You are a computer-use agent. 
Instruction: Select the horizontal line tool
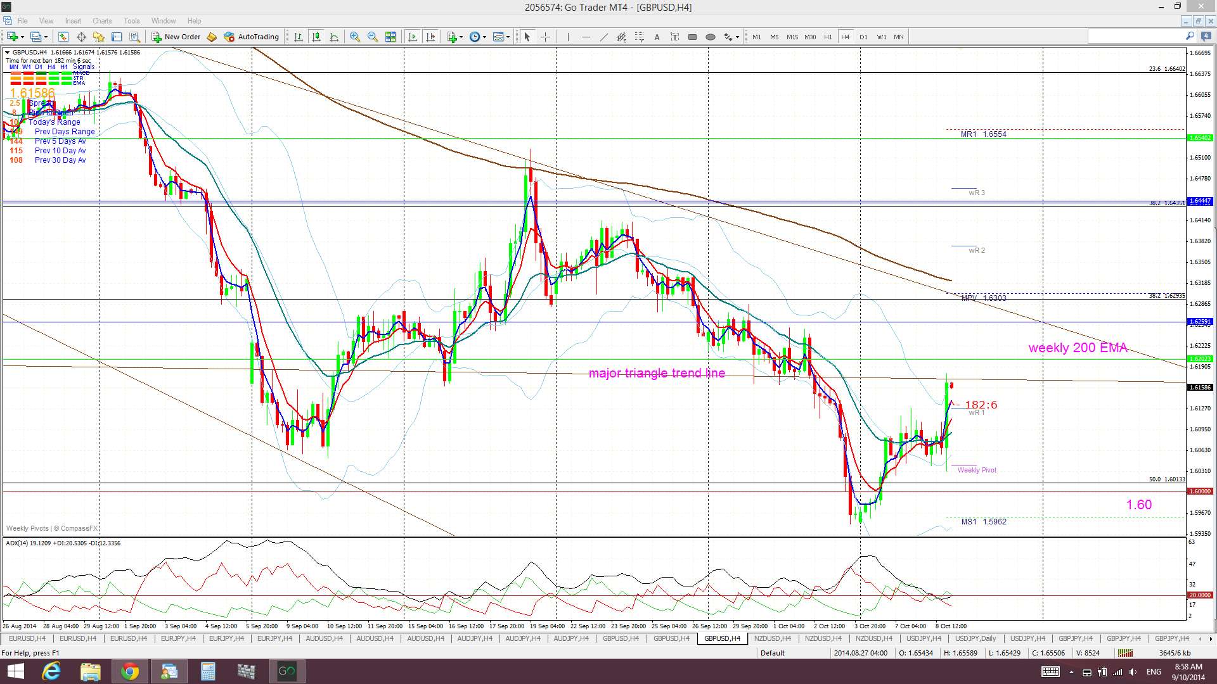[586, 37]
